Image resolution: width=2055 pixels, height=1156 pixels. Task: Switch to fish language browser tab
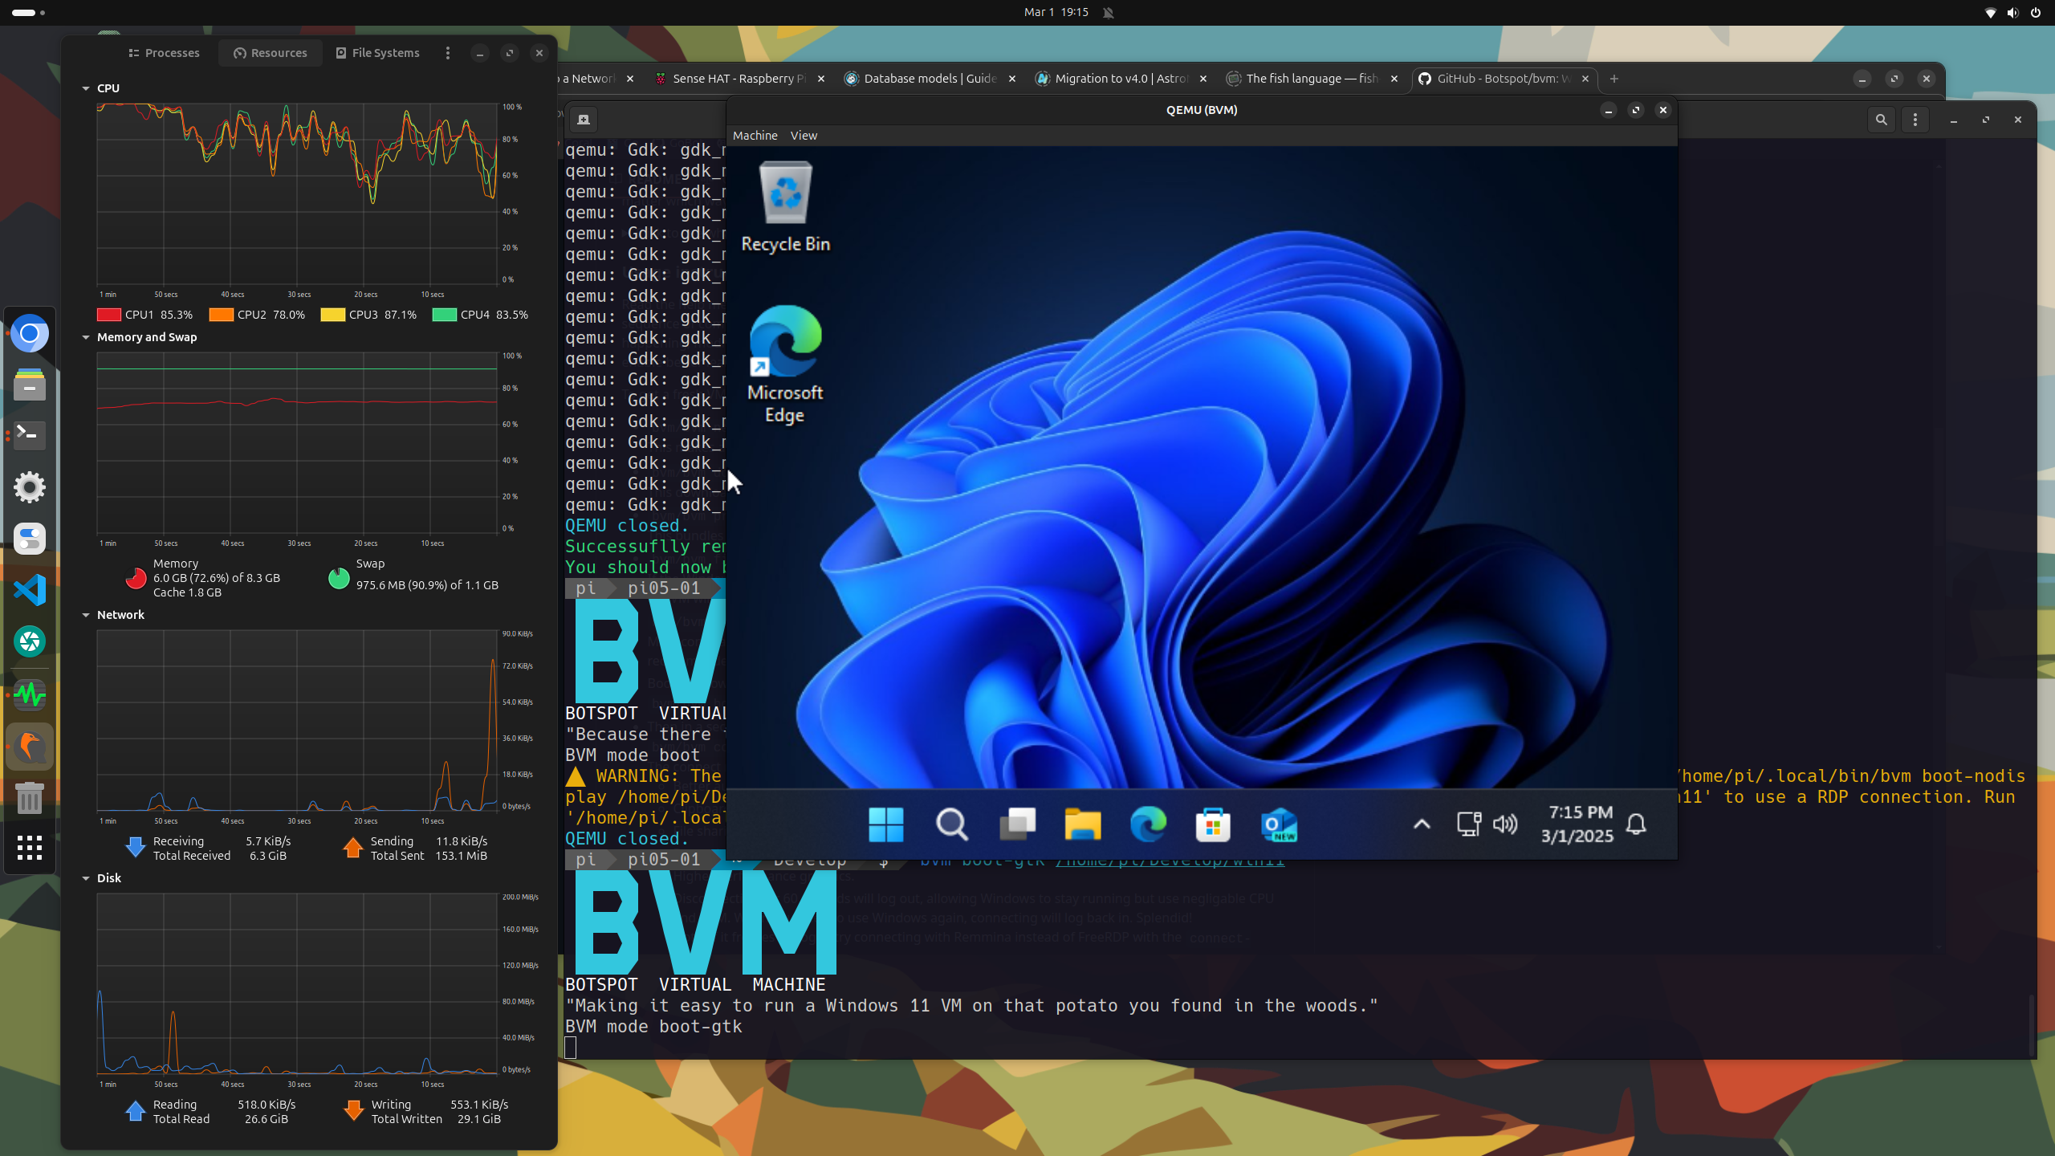tap(1312, 79)
